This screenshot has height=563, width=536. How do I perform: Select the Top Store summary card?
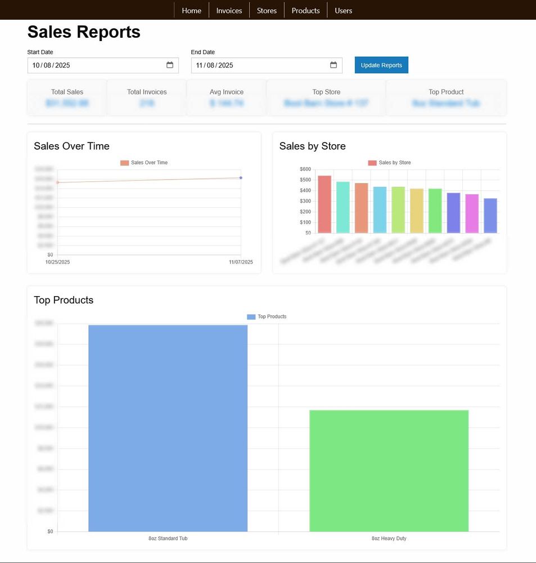(x=326, y=98)
